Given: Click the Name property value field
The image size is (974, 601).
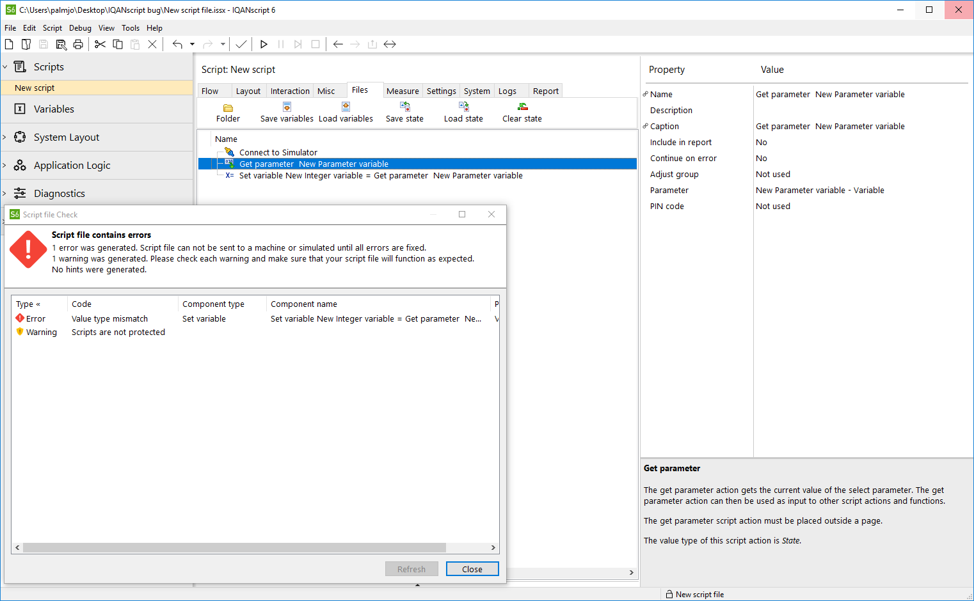Looking at the screenshot, I should pos(861,94).
